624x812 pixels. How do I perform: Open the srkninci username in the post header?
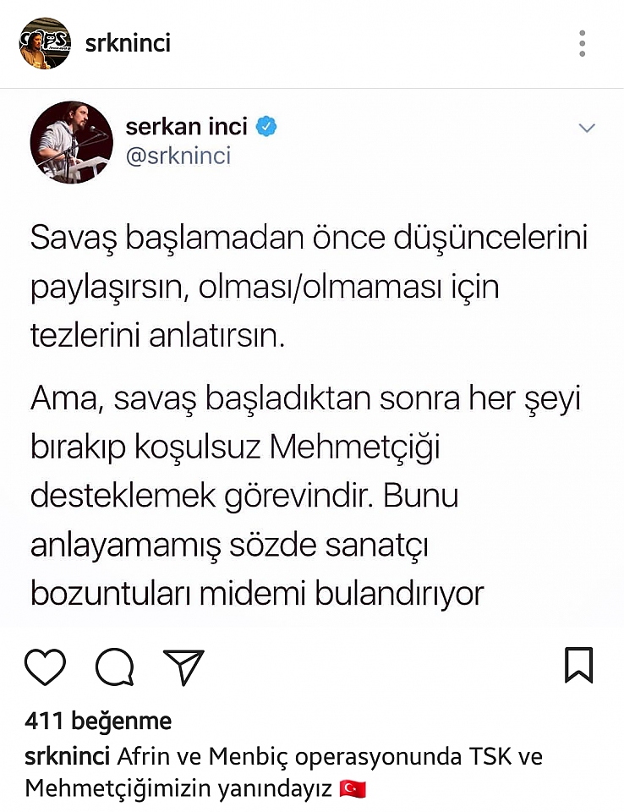click(x=128, y=43)
